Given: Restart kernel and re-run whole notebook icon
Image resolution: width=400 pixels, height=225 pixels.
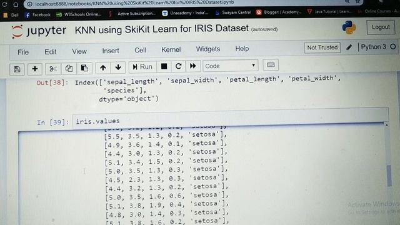Looking at the screenshot, I should pos(193,66).
